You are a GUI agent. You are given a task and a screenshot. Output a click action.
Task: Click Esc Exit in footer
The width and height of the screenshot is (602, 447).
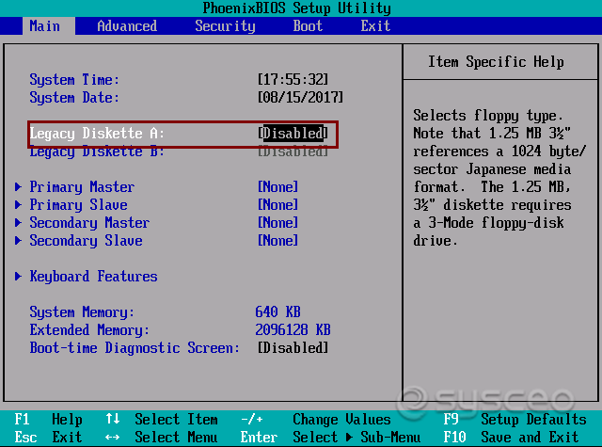tap(48, 438)
